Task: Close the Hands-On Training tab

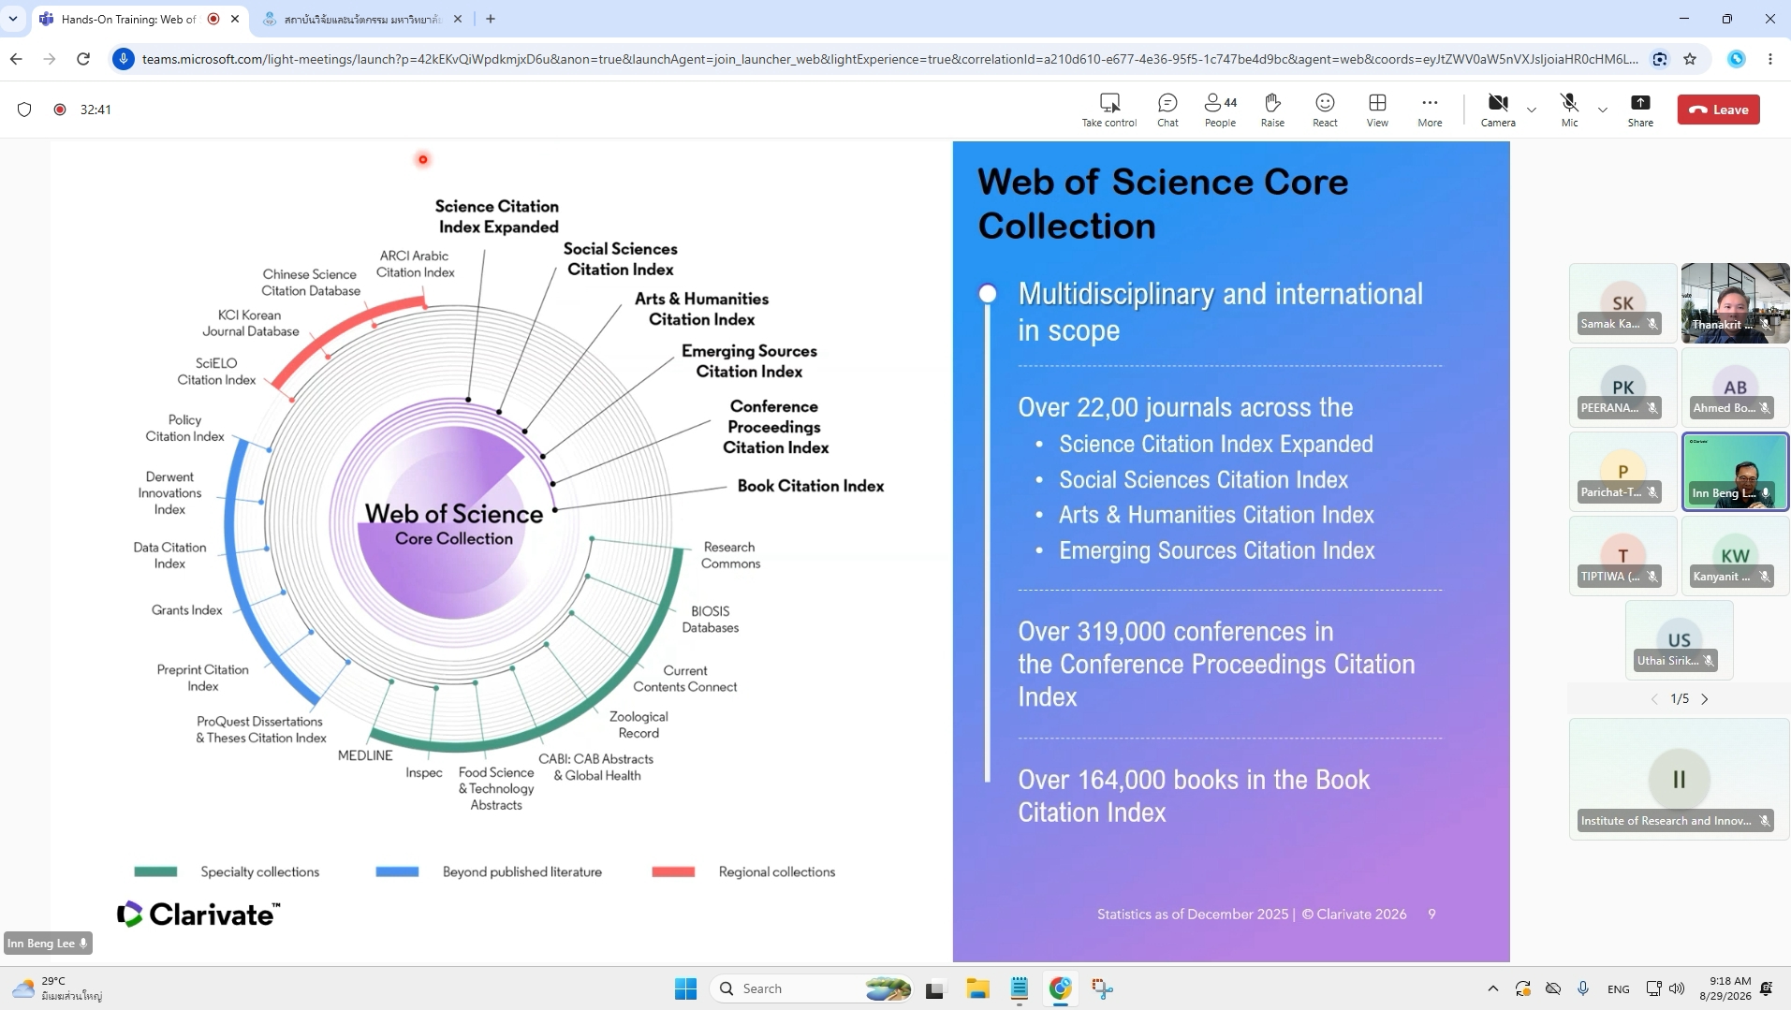Action: point(235,19)
